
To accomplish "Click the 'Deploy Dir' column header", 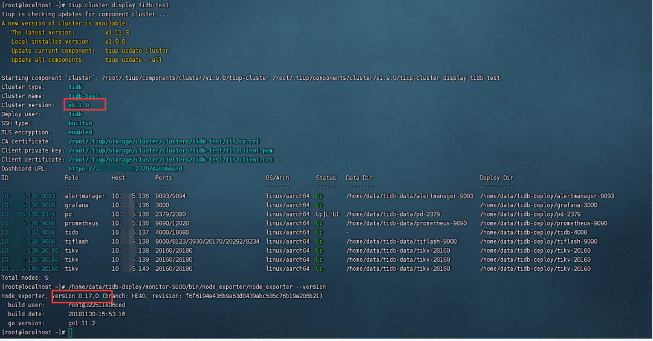I will 496,178.
